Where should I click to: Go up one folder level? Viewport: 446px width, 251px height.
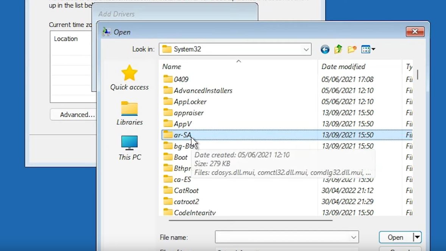(x=338, y=50)
